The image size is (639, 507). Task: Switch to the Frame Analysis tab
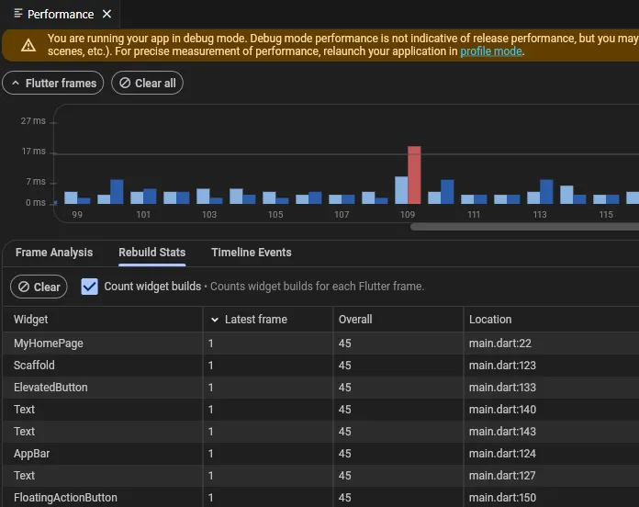(54, 253)
